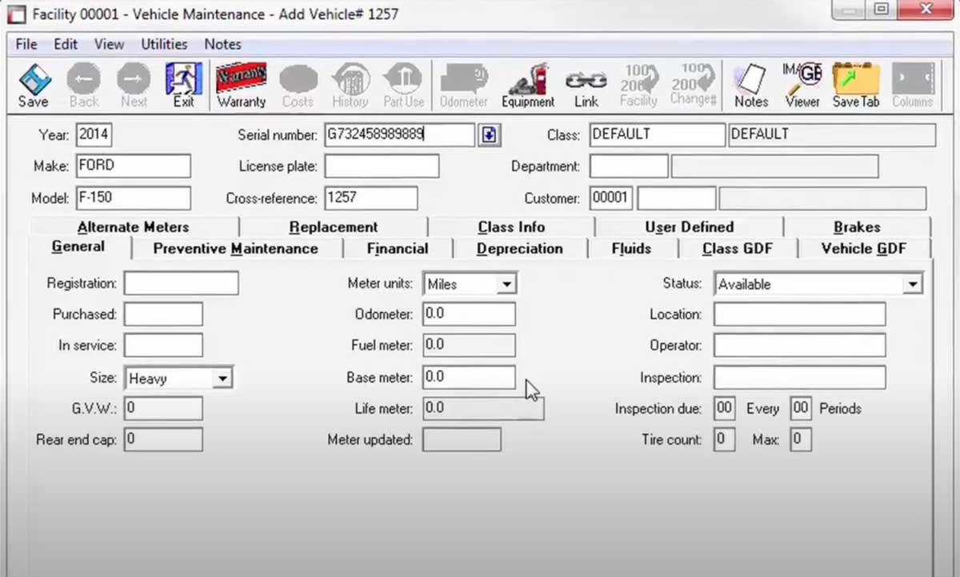Click the Link icon
960x577 pixels.
coord(586,85)
